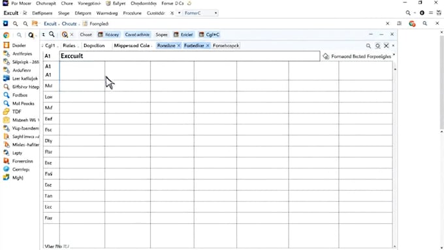The width and height of the screenshot is (444, 250).
Task: Open the Vonegption menu
Action: point(89,3)
